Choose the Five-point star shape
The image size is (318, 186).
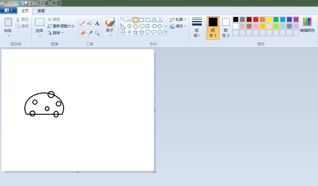135,32
